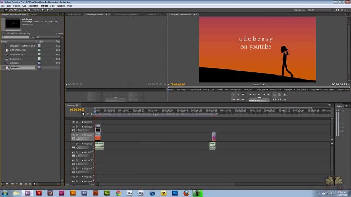Collapse the Audio 1 track

(x=82, y=144)
